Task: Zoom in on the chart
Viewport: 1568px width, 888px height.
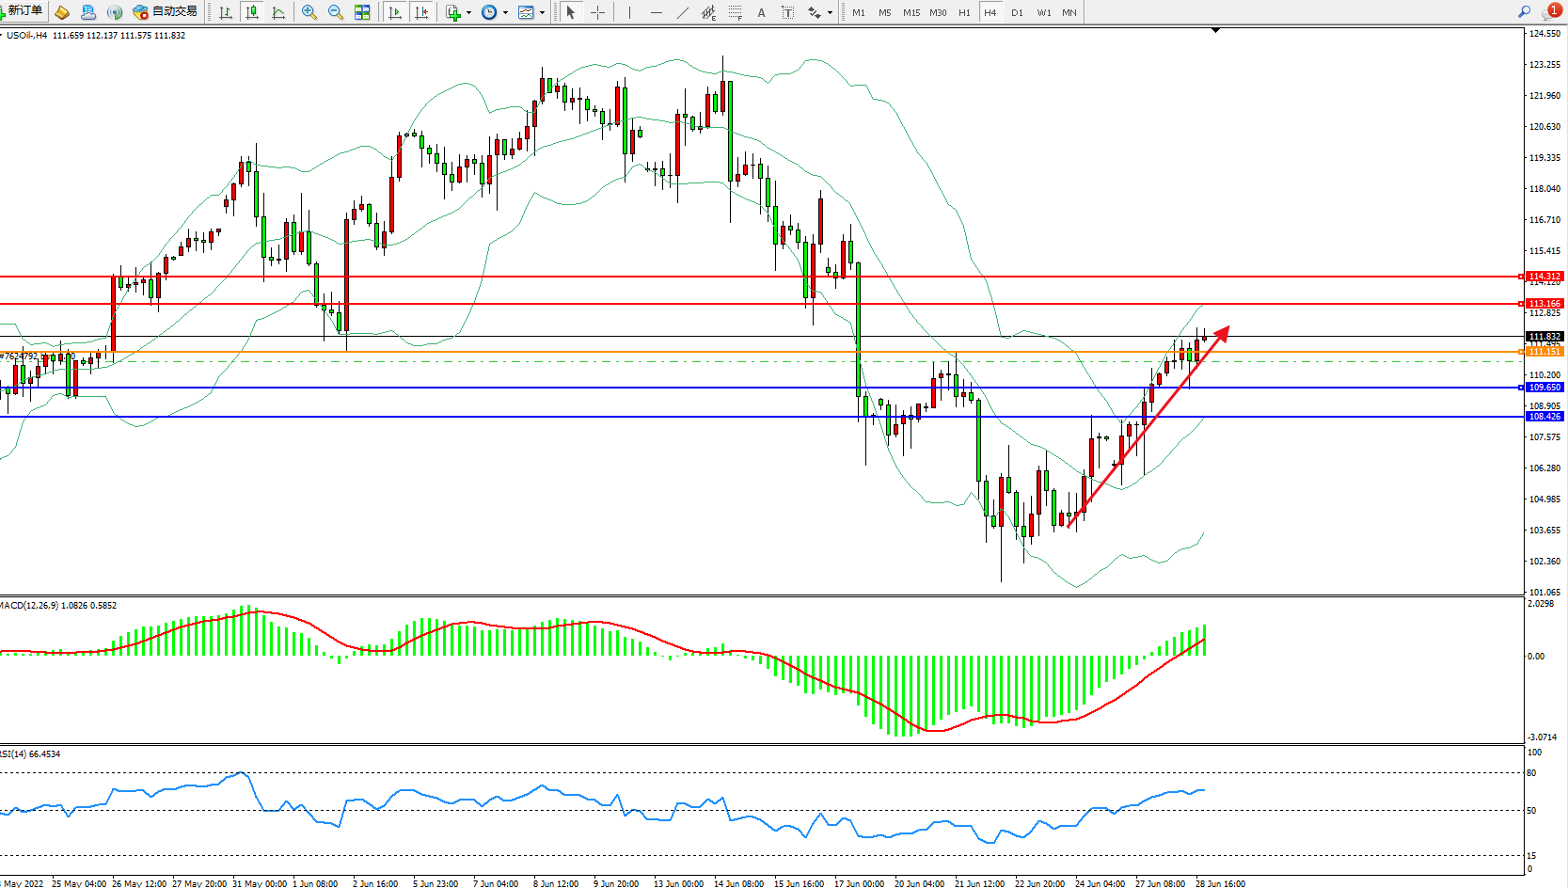Action: (x=309, y=12)
